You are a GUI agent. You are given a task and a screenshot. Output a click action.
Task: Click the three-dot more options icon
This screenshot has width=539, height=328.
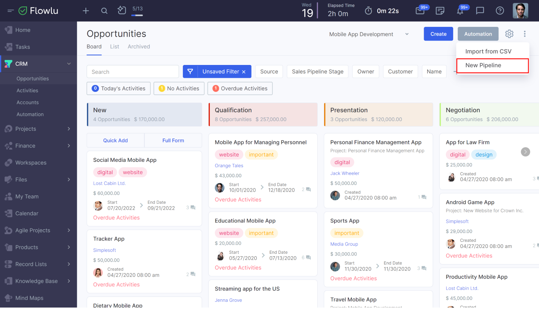pyautogui.click(x=525, y=34)
